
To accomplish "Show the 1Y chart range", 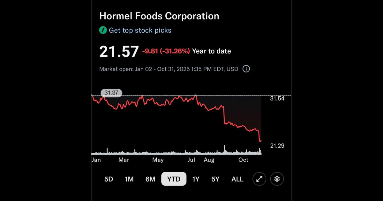I will [196, 179].
